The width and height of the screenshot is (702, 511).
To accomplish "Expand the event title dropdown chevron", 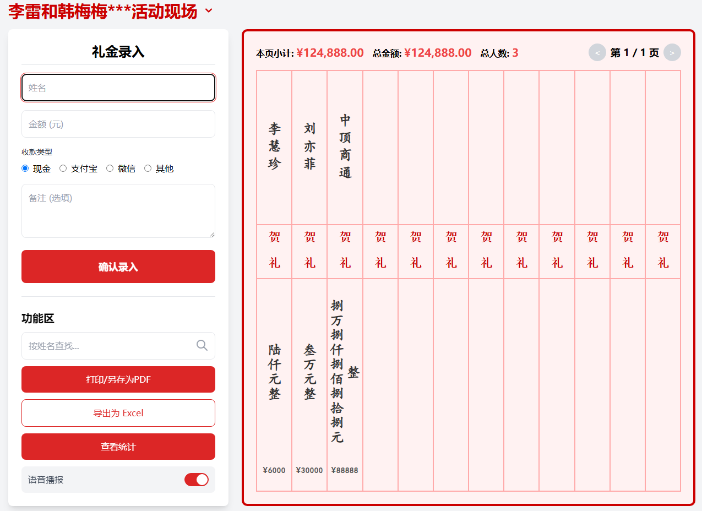I will (208, 10).
